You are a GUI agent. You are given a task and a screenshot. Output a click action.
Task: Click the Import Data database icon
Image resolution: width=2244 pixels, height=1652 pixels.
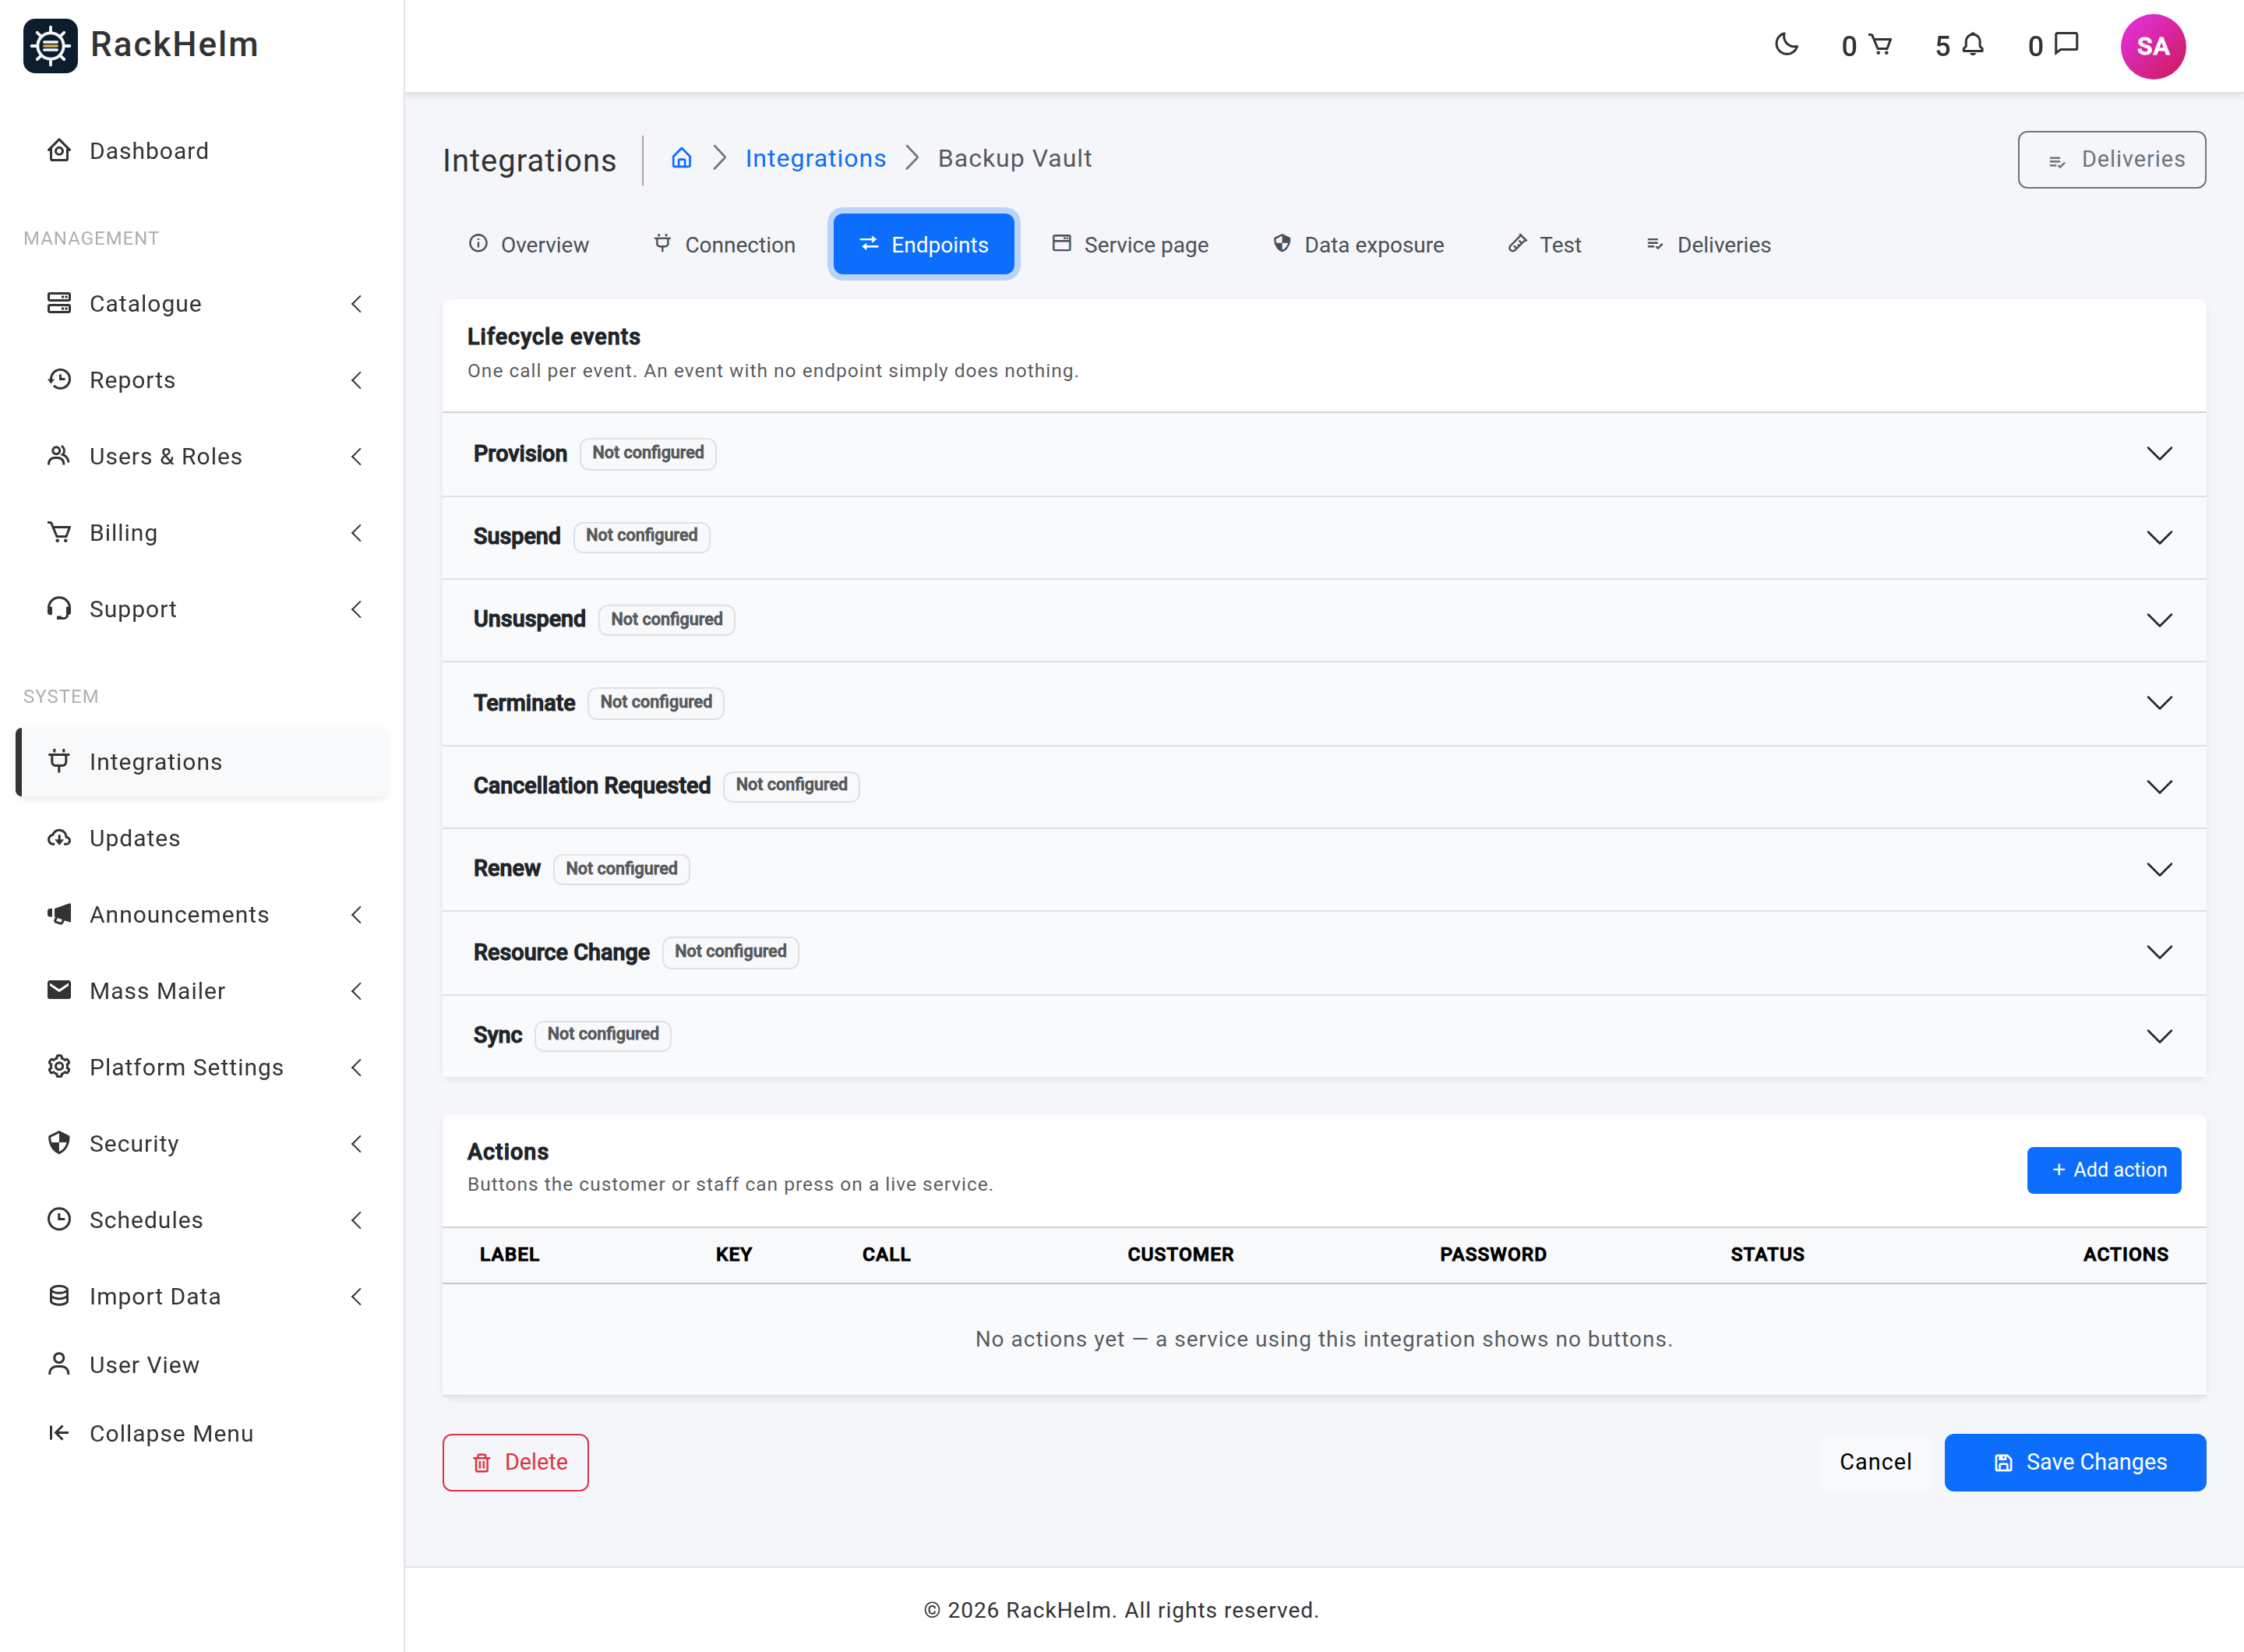tap(59, 1296)
